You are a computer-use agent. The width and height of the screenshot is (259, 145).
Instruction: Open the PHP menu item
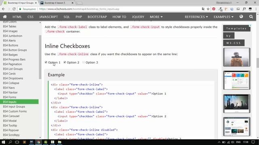[79, 17]
